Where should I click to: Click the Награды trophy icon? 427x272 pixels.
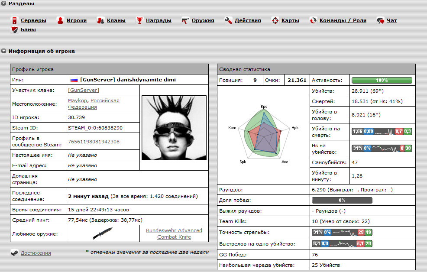tap(139, 20)
